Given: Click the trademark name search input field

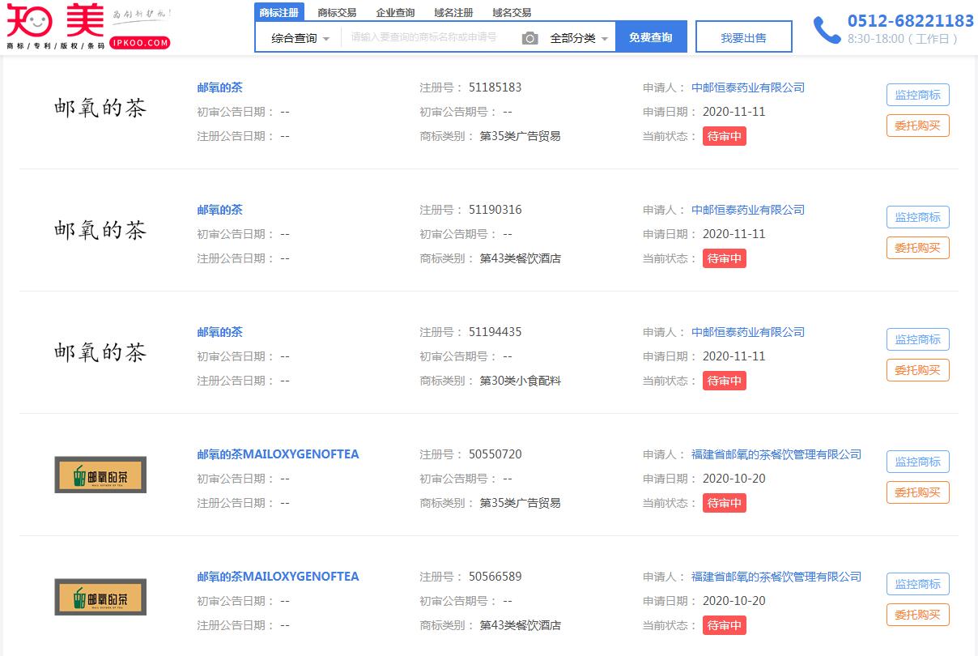Looking at the screenshot, I should [431, 37].
